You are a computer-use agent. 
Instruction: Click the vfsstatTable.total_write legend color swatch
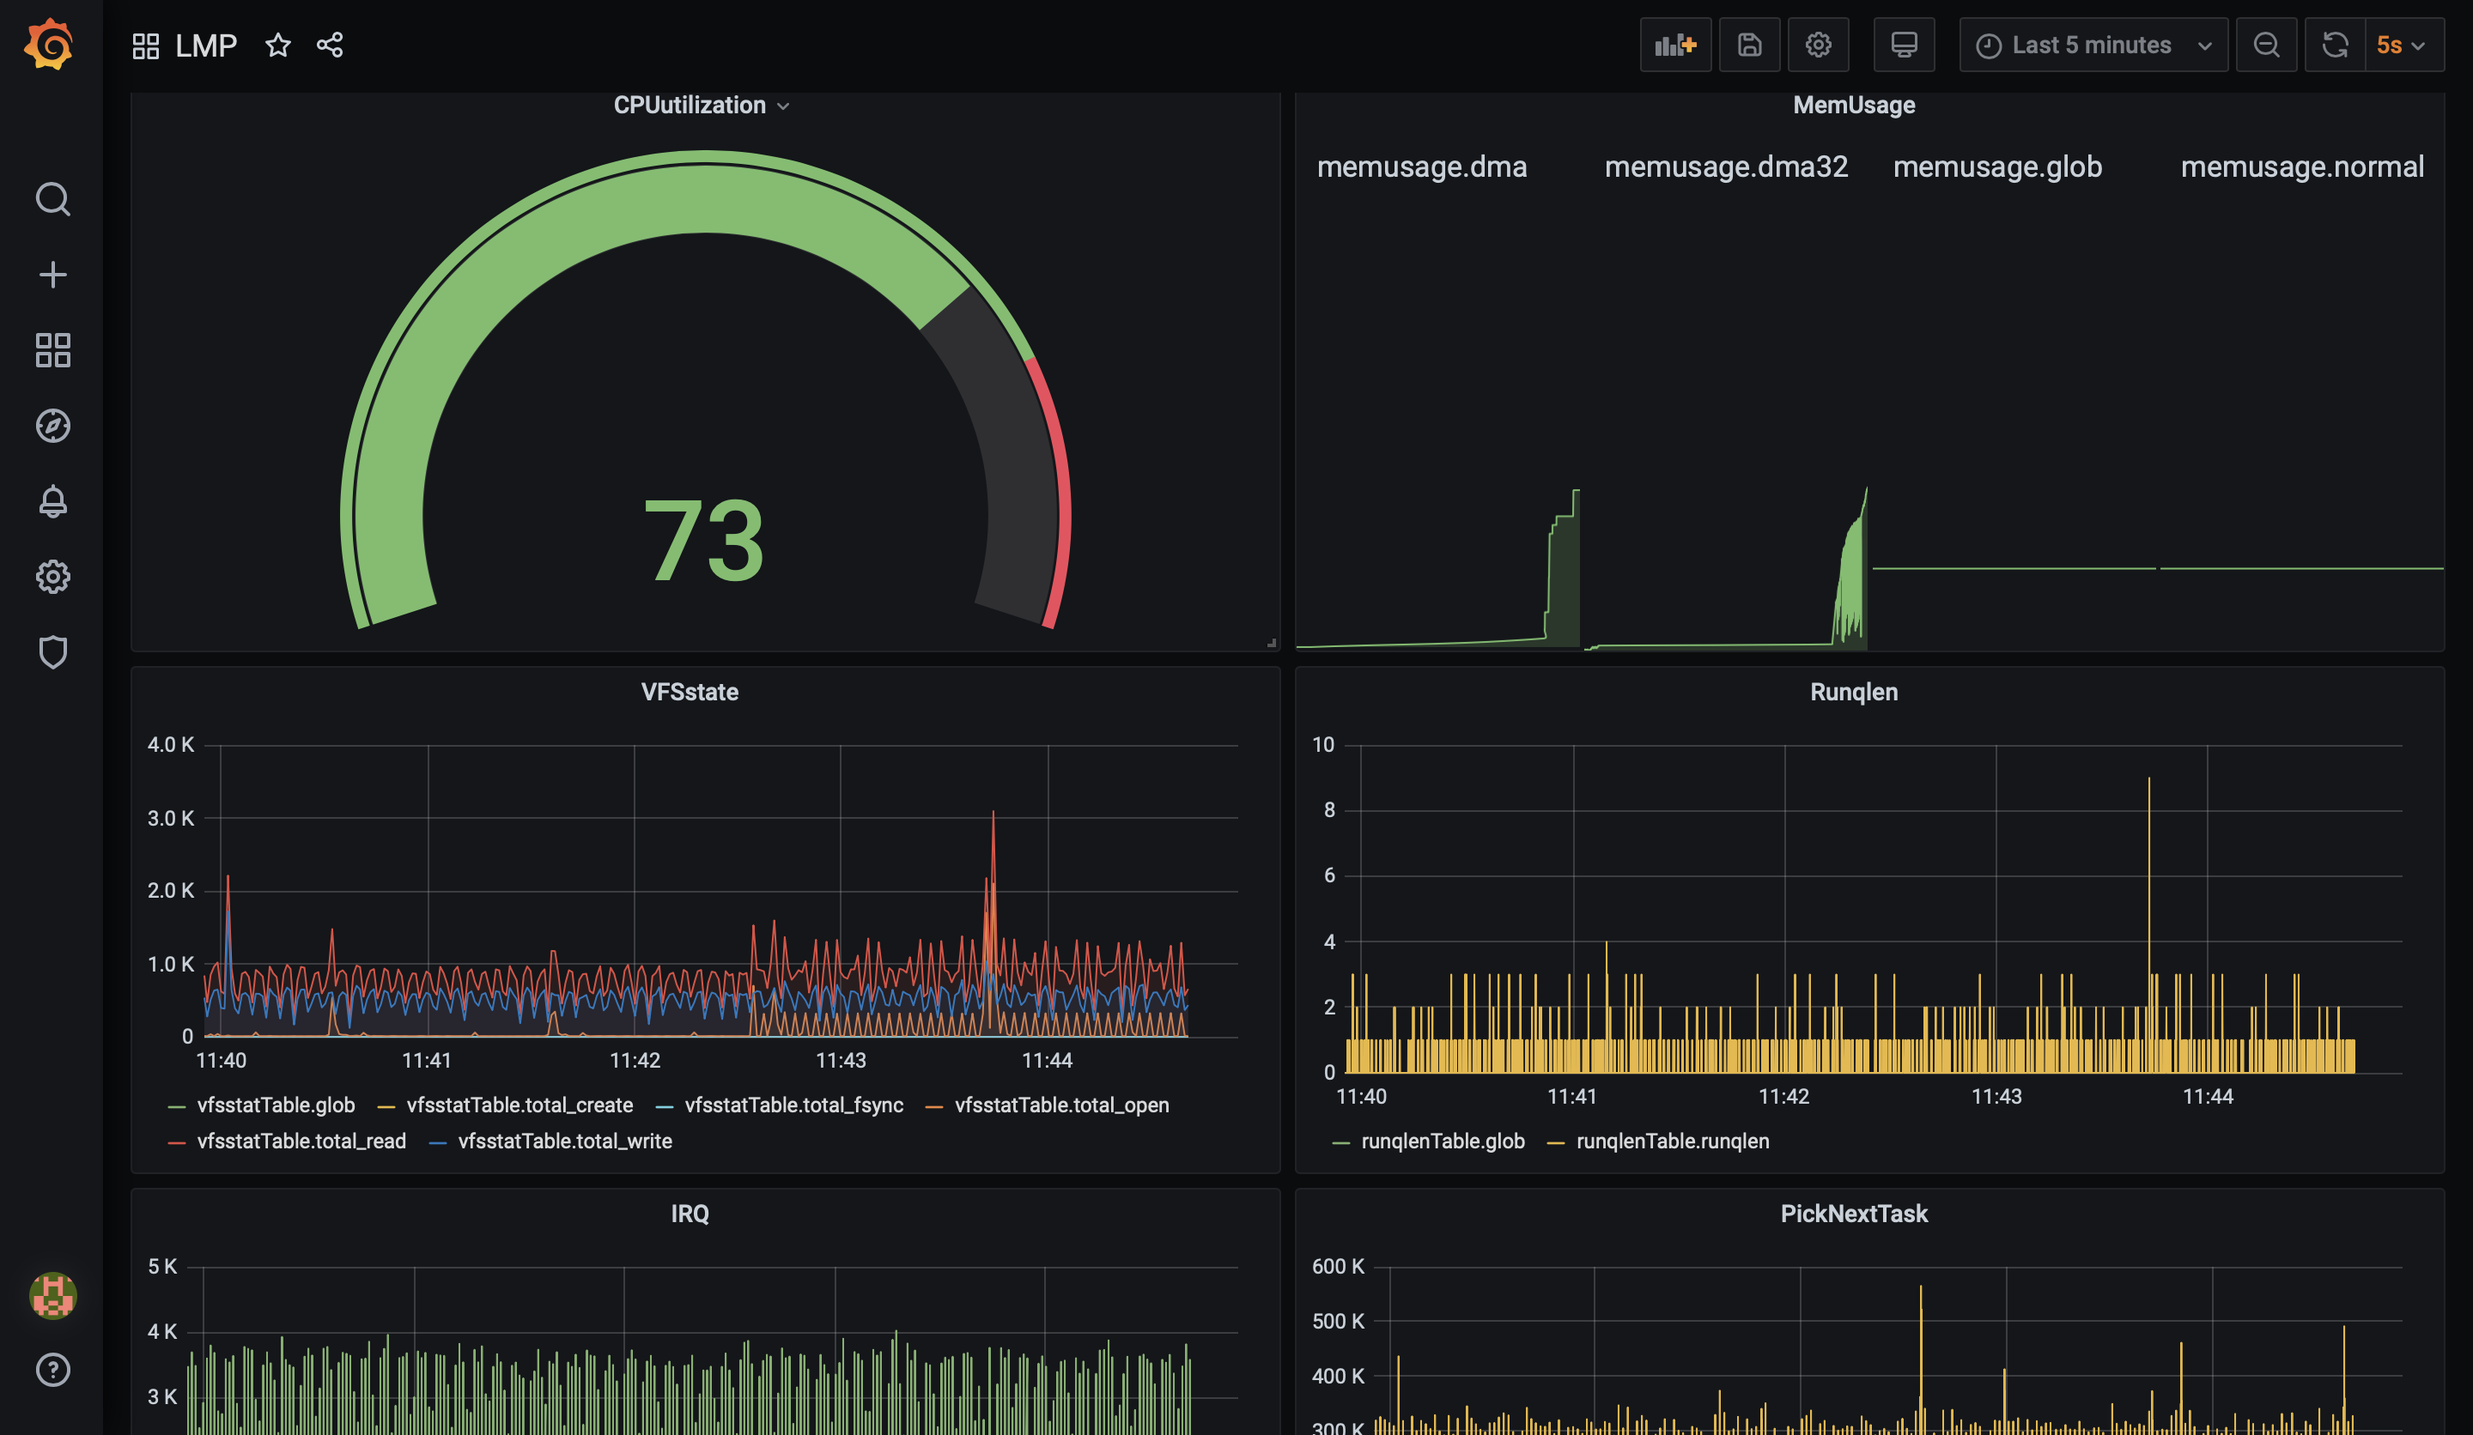coord(438,1142)
